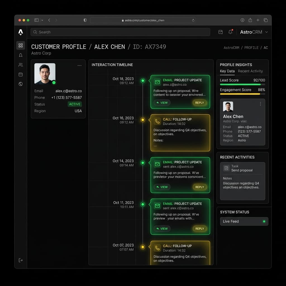Click the ID: AX7349 heading text
This screenshot has width=286, height=286.
pyautogui.click(x=149, y=47)
